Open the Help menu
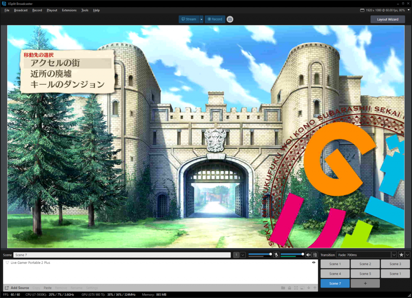412x298 pixels. (x=96, y=10)
